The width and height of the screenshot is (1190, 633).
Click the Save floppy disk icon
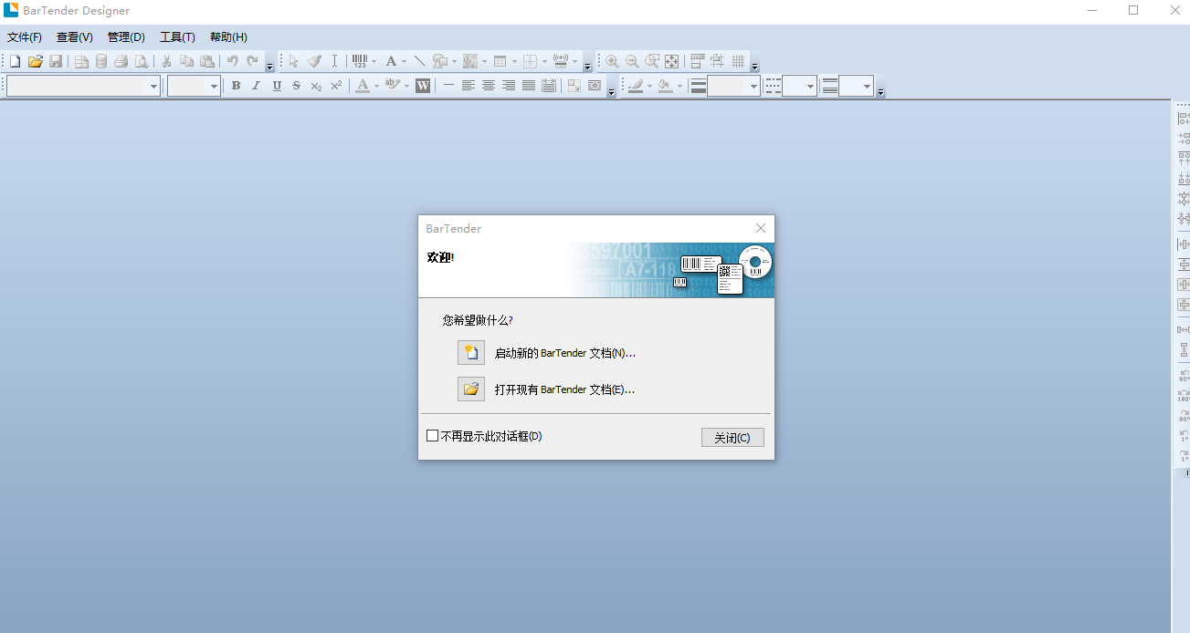[56, 61]
